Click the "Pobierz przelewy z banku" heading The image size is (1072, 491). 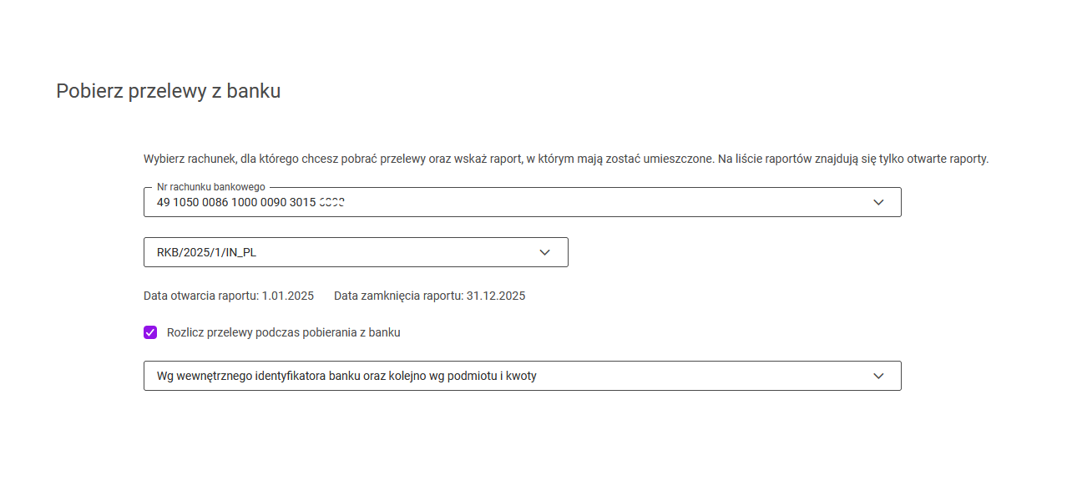click(x=168, y=91)
